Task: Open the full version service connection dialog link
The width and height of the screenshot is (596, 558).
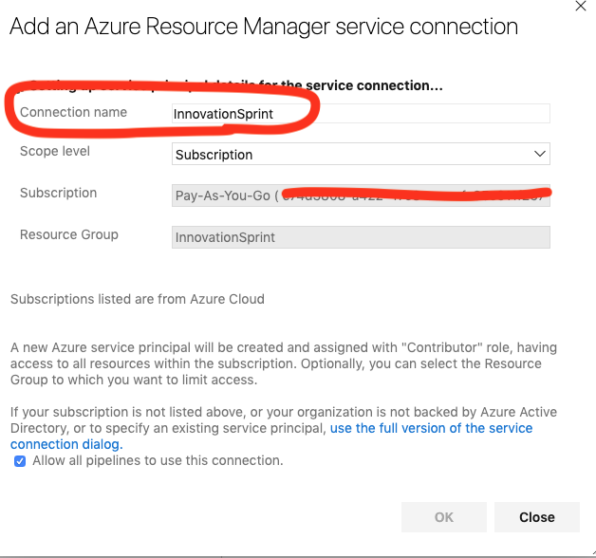Action: (431, 429)
